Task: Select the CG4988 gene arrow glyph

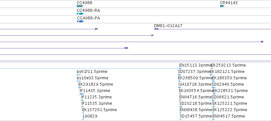Action: (x=80, y=6)
